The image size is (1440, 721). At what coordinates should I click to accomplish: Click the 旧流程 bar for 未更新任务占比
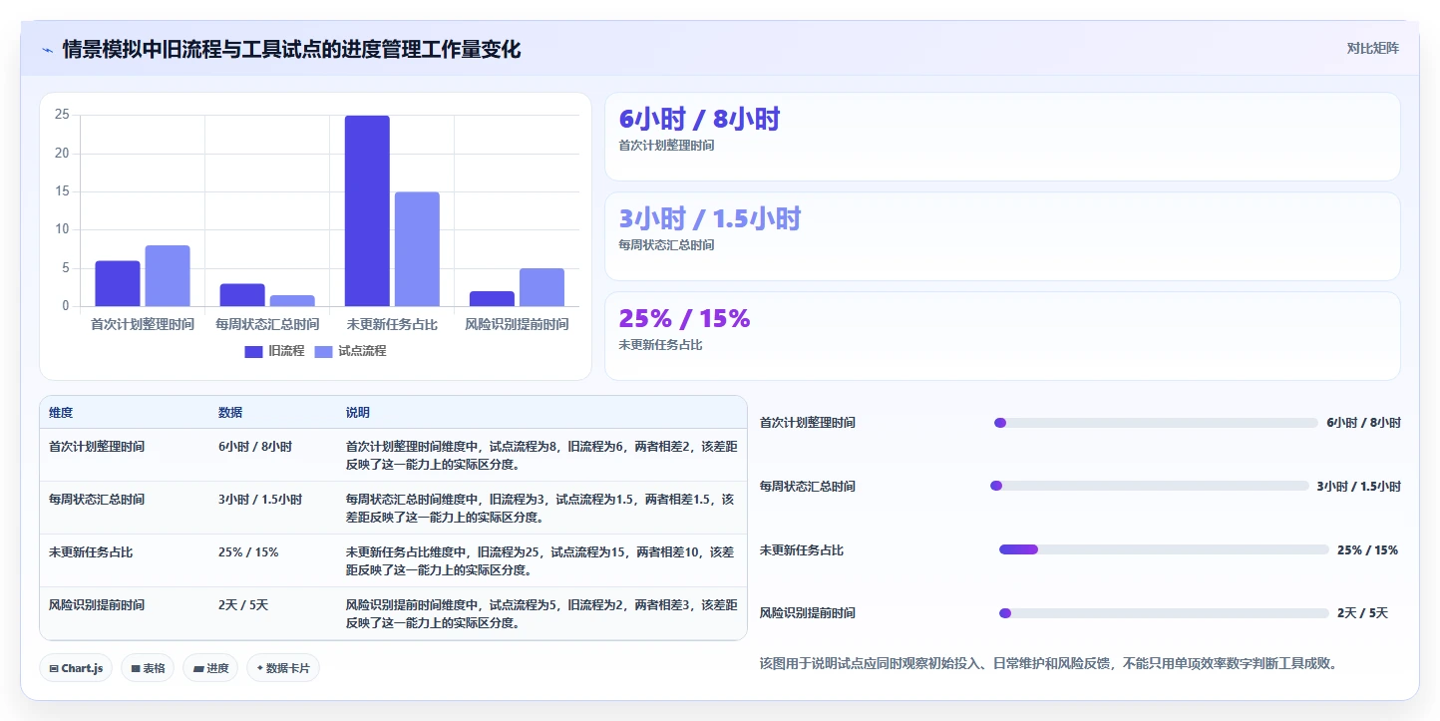pos(367,211)
